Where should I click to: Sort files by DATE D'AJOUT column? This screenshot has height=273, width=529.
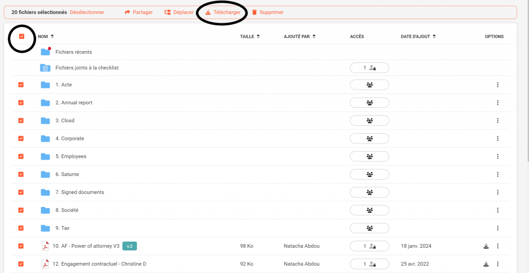[x=418, y=37]
